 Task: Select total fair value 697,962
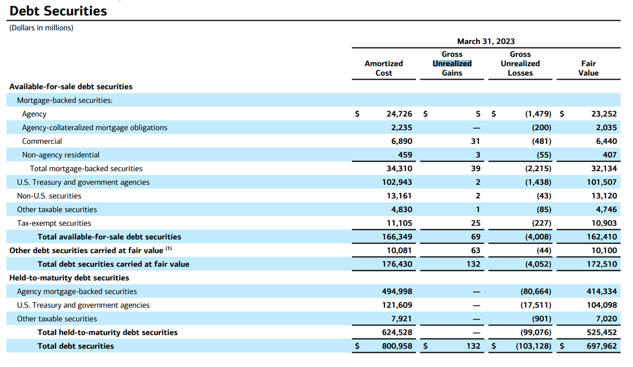point(602,346)
